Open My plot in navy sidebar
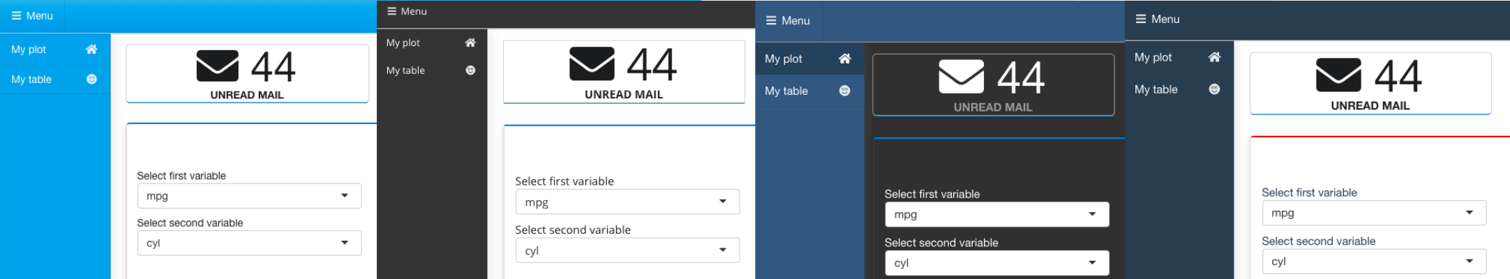This screenshot has height=279, width=1510. pyautogui.click(x=1179, y=57)
